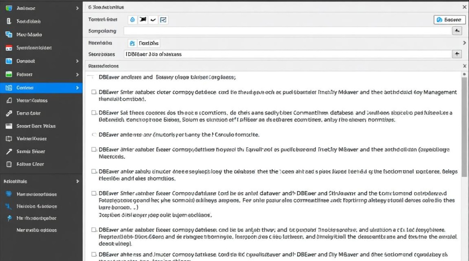Screen dimensions: 469x261
Task: Click the blue chart icon in top toolbar
Action: pyautogui.click(x=163, y=20)
